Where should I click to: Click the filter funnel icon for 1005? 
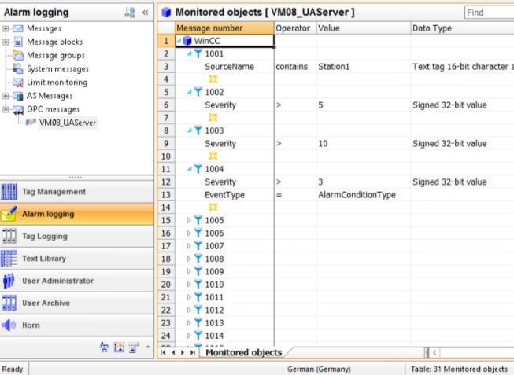198,220
